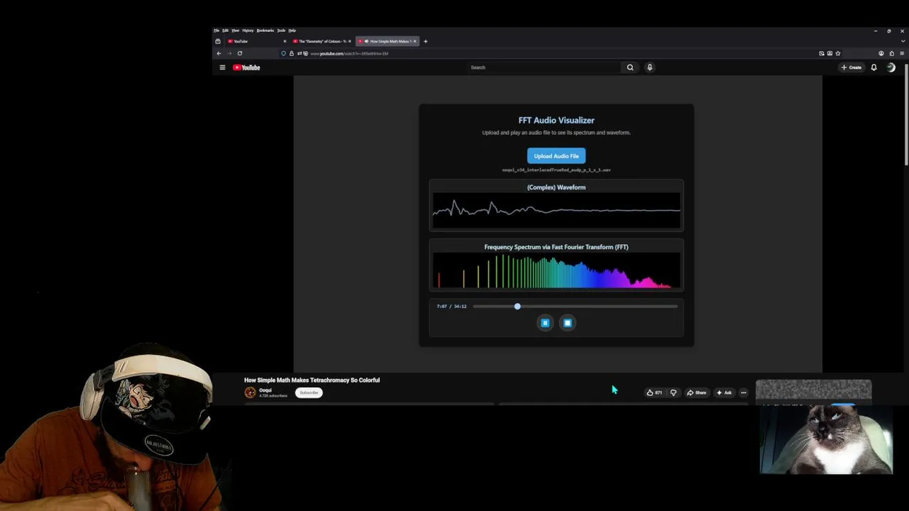The height and width of the screenshot is (511, 909).
Task: Open the Help menu
Action: pos(292,31)
